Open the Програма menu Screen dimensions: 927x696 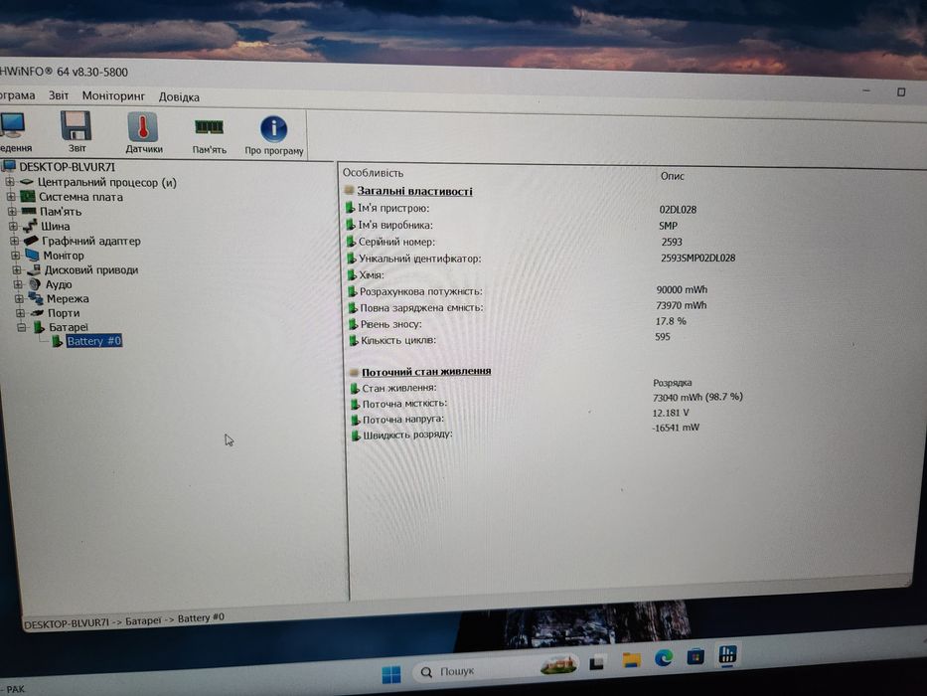pos(17,95)
